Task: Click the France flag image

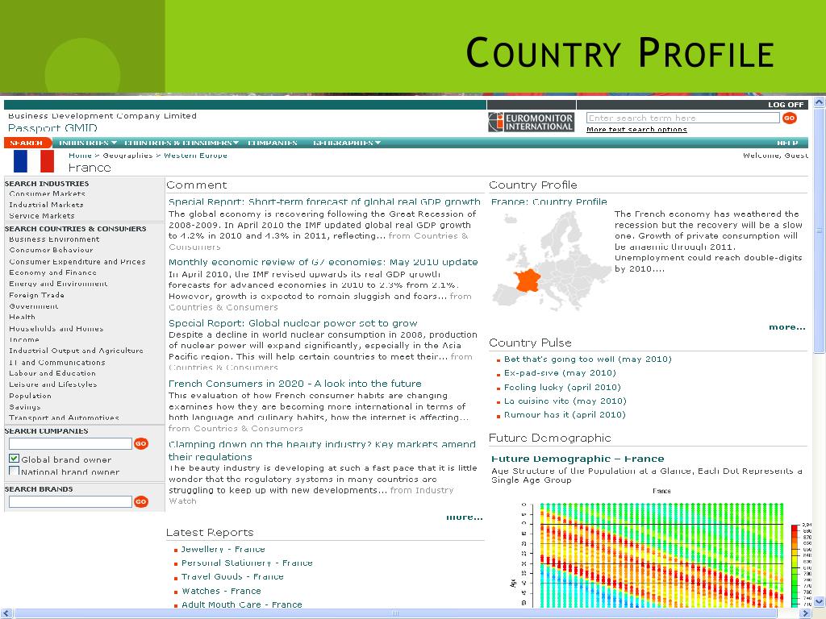Action: [34, 161]
